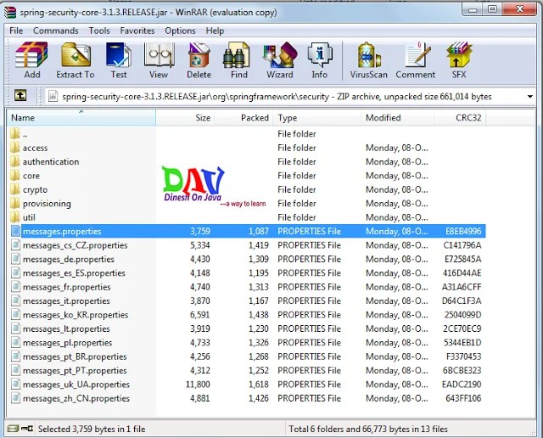Go up one folder level arrow
543x438 pixels.
click(x=20, y=96)
